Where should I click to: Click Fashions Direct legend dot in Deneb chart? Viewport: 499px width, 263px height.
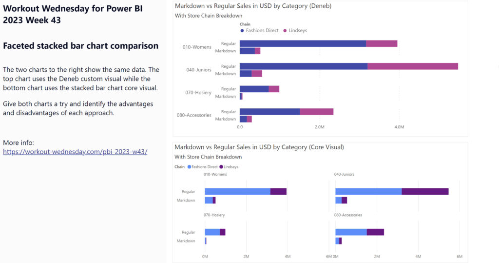tap(242, 30)
